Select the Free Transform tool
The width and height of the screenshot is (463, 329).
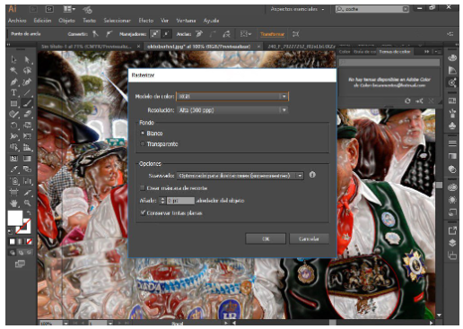pyautogui.click(x=27, y=136)
